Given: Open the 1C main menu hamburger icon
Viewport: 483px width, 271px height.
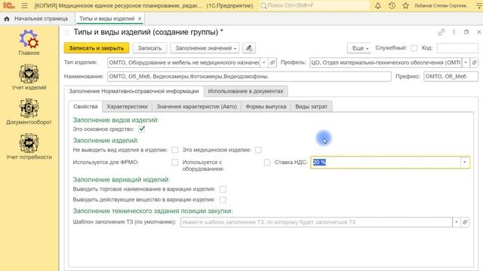Looking at the screenshot, I should coord(24,5).
